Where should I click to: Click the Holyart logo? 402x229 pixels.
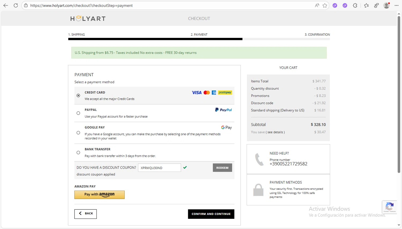(88, 19)
